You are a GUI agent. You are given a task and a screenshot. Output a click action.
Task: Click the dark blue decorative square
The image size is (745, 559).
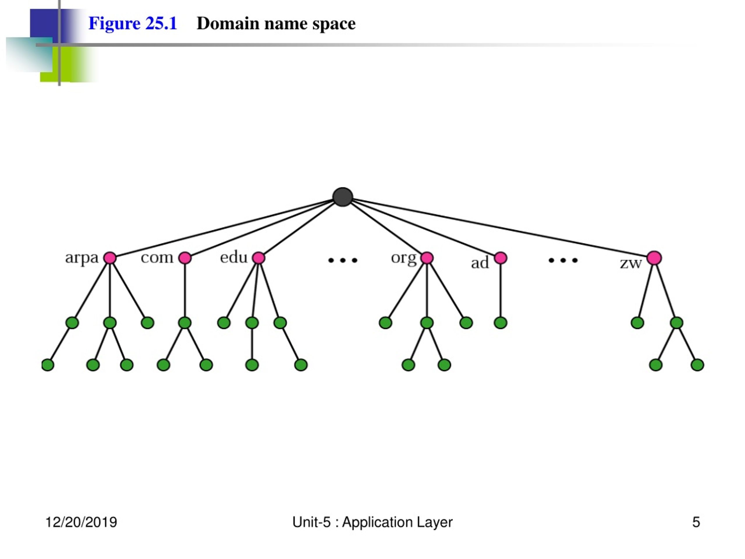pos(44,24)
